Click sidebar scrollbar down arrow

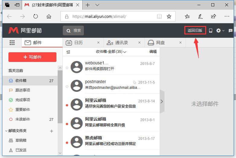[x=60, y=153]
